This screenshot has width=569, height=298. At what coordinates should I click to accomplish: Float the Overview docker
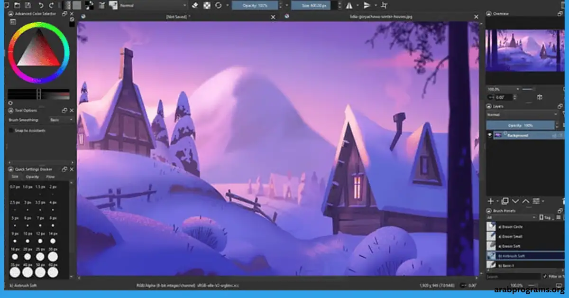tap(560, 14)
